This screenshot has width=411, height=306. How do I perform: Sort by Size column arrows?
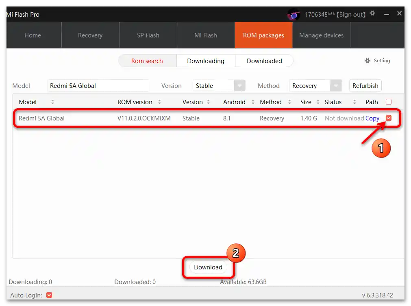318,102
